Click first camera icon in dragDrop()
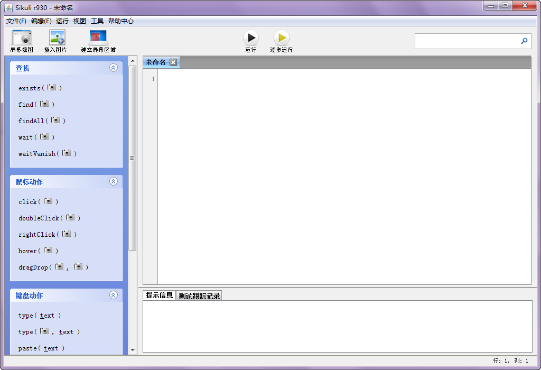 click(x=59, y=266)
